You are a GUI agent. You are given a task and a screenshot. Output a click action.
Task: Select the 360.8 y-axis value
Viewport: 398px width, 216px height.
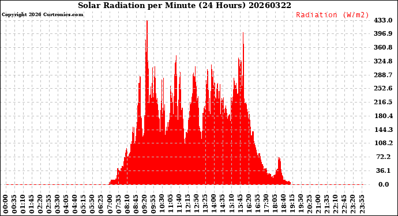coord(383,47)
